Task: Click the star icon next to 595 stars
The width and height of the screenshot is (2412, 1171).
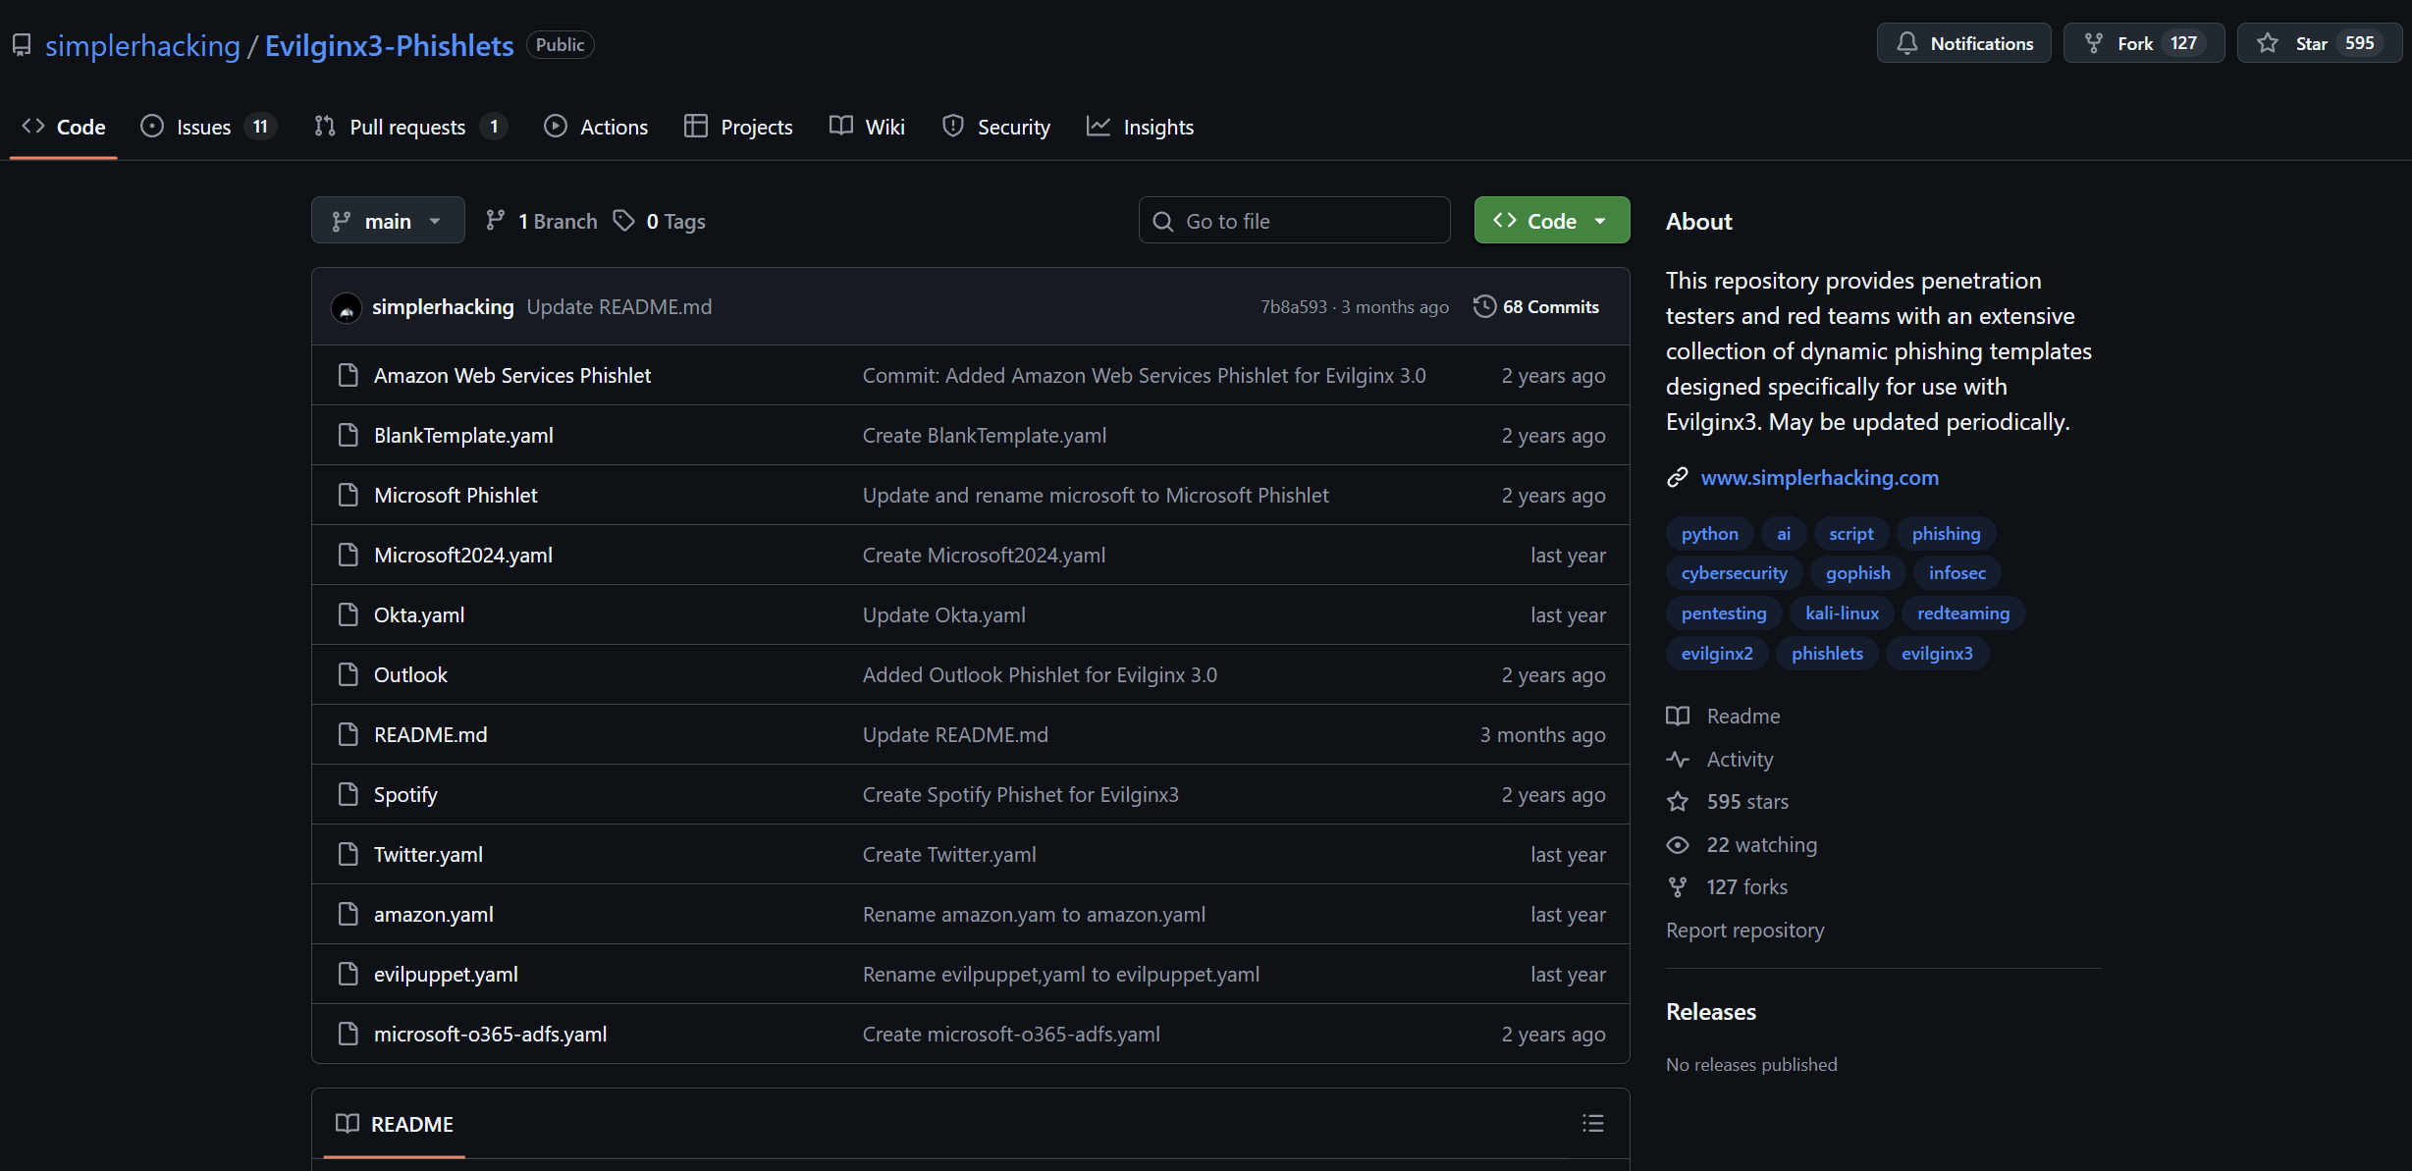Action: 1678,801
